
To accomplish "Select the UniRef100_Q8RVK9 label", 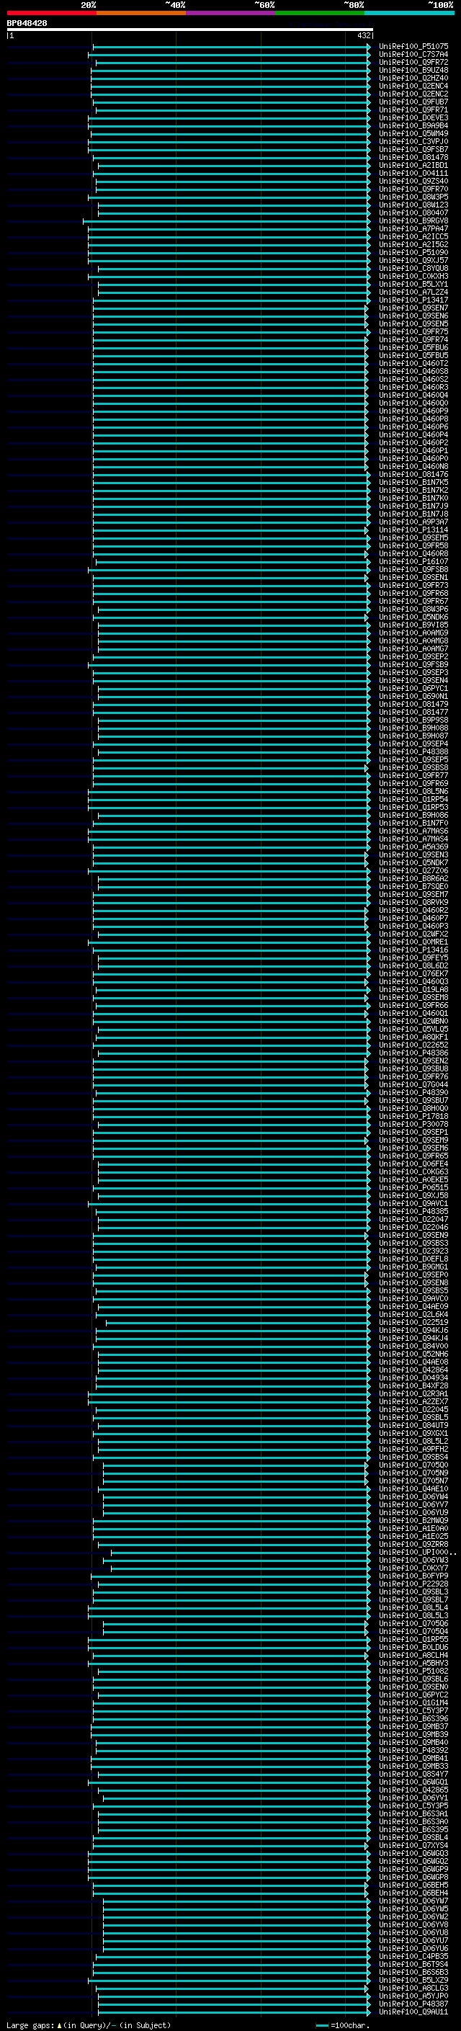I will (413, 903).
